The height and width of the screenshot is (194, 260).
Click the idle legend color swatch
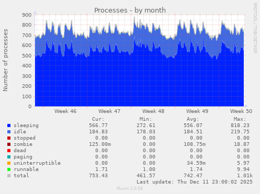click(9, 132)
